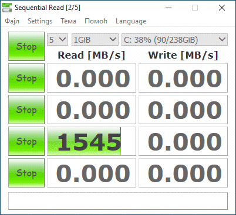Viewport: 236px width, 215px height.
Task: Click the CrystalDiskMark title bar icon
Action: tap(7, 8)
